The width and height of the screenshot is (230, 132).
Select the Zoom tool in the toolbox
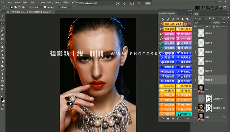(2, 89)
